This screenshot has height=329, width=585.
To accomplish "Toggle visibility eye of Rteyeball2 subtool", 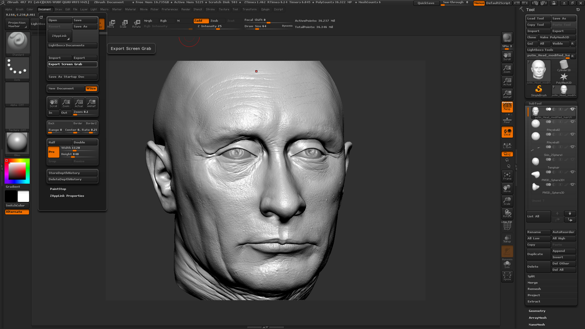I will click(x=572, y=122).
